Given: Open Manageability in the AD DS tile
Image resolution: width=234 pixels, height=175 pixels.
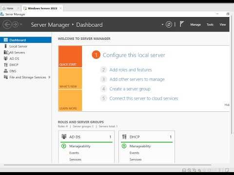Looking at the screenshot, I should click(x=80, y=146).
